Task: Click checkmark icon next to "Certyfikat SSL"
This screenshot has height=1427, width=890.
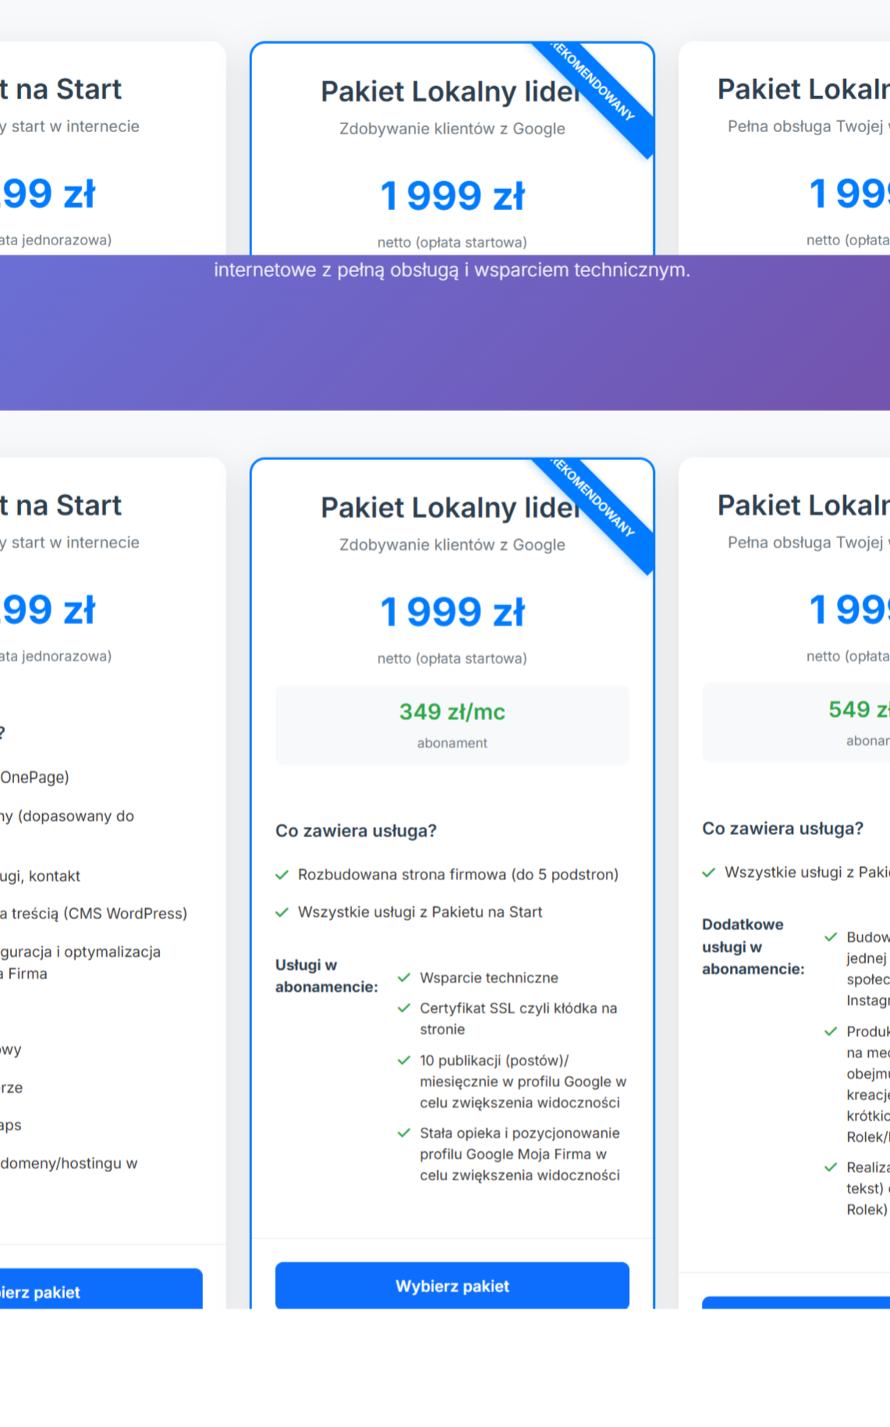Action: tap(404, 1008)
